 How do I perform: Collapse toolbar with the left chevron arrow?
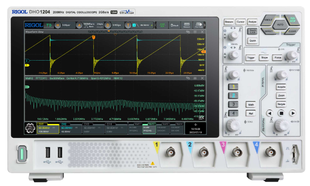point(155,25)
